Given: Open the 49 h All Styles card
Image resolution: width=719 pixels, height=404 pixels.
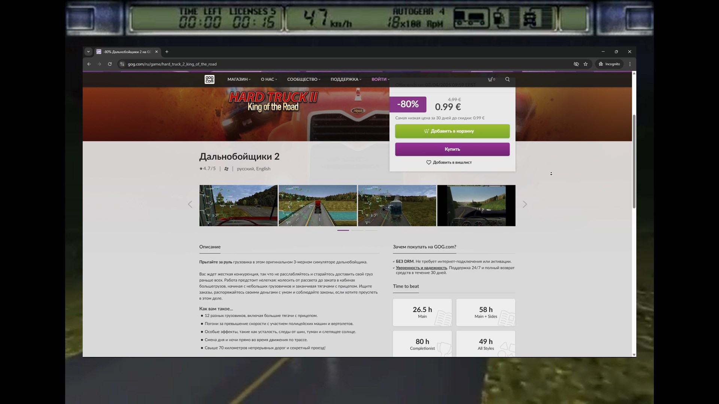Looking at the screenshot, I should [486, 344].
